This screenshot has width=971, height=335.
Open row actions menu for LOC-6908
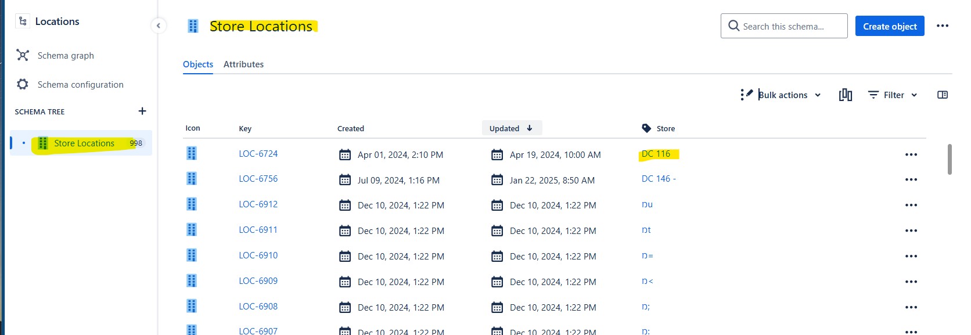911,307
